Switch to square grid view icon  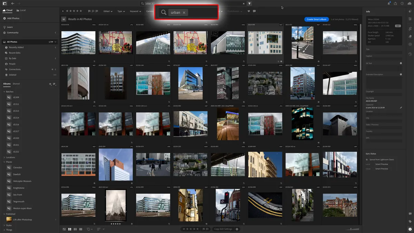pyautogui.click(x=69, y=229)
